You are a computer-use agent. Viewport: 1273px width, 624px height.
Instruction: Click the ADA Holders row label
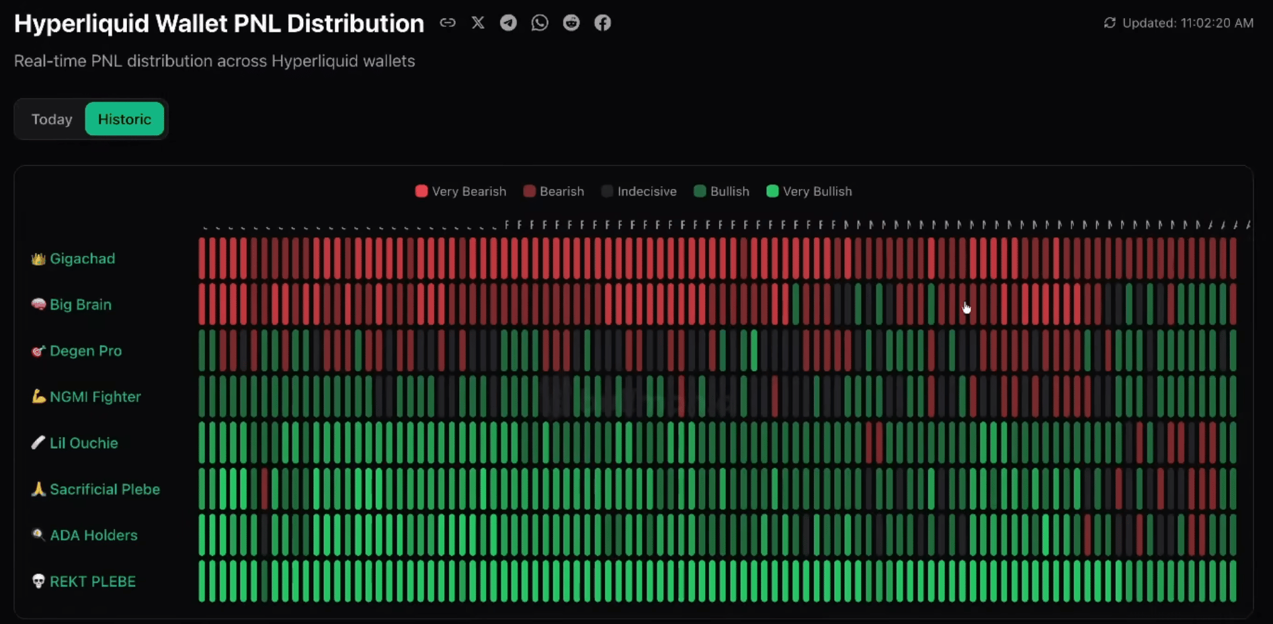[94, 535]
